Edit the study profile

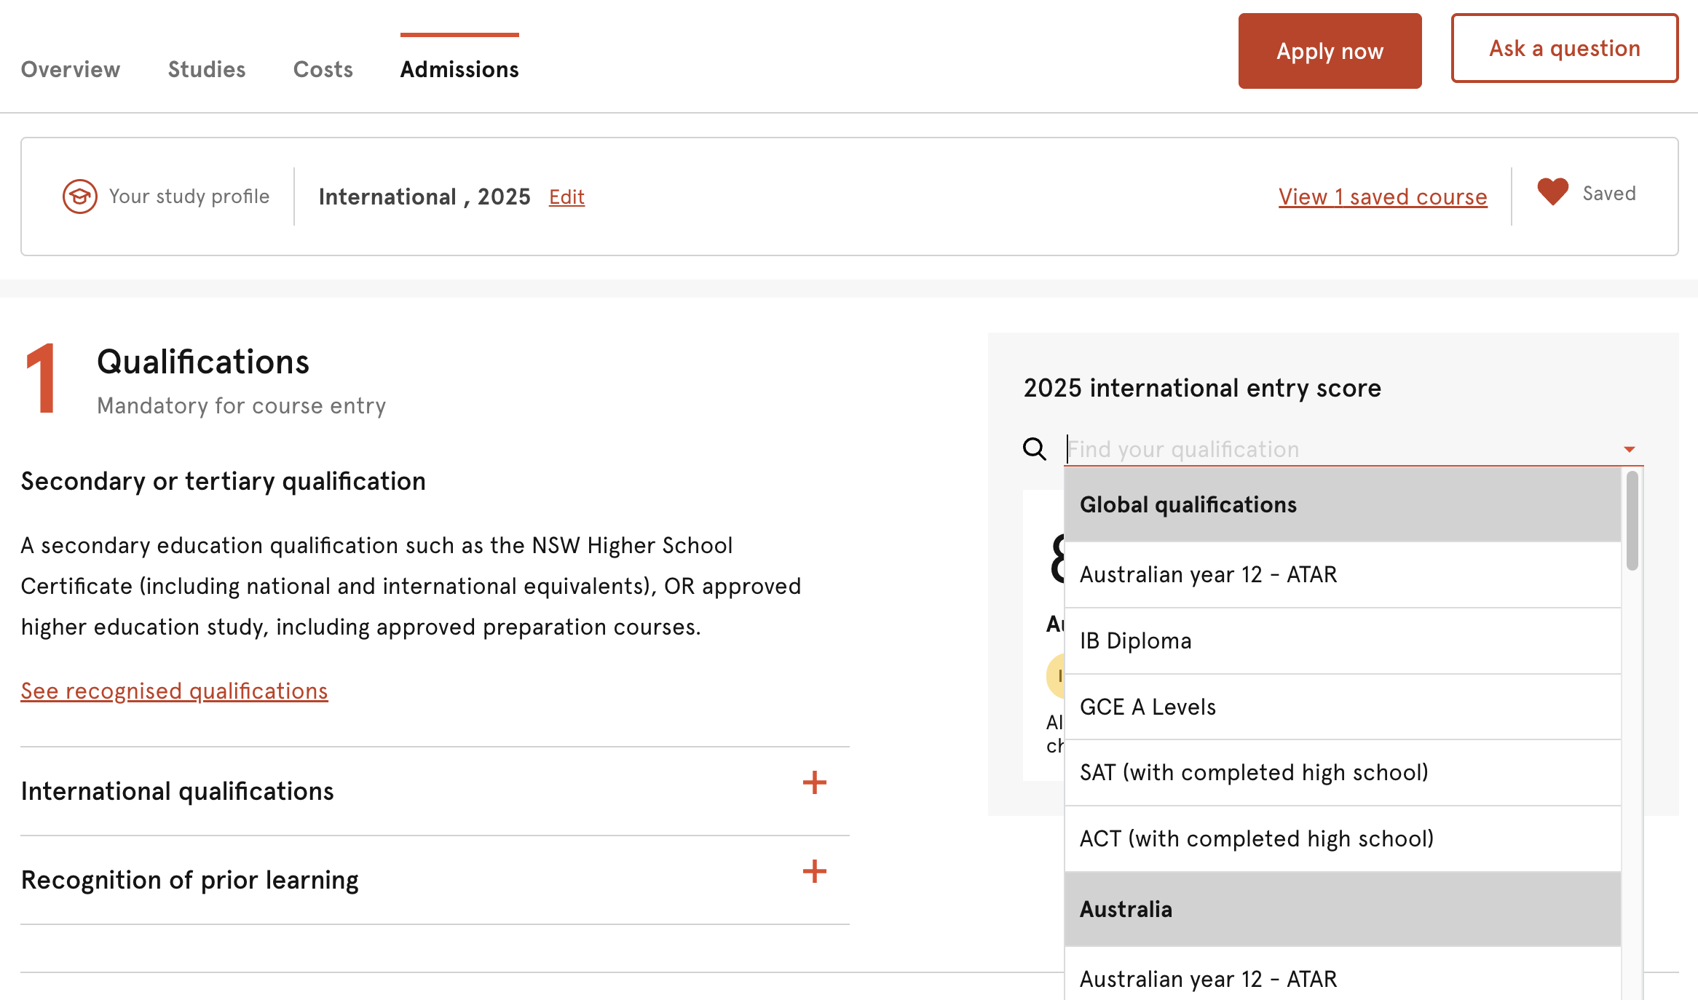click(566, 197)
